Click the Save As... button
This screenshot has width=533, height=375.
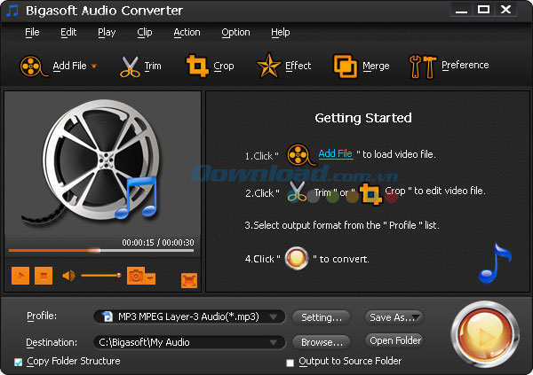[x=394, y=317]
